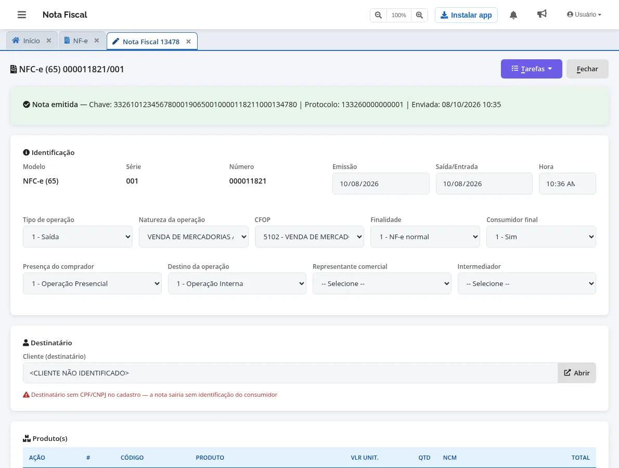The image size is (619, 468).
Task: Close the Início tab
Action: 48,41
